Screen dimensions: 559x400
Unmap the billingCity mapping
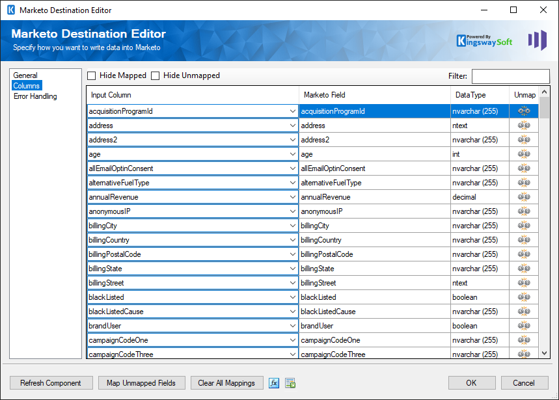pos(524,226)
